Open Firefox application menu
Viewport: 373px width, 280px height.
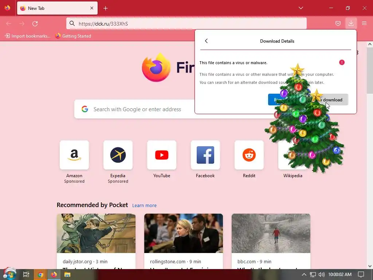[364, 23]
